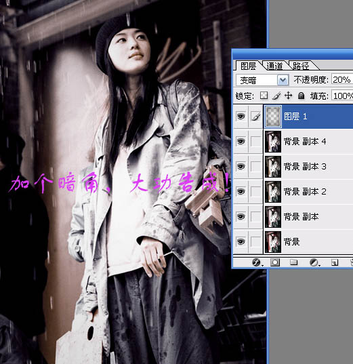Toggle visibility of 背景 副本 4 layer
Viewport: 353px width, 364px height.
(241, 142)
